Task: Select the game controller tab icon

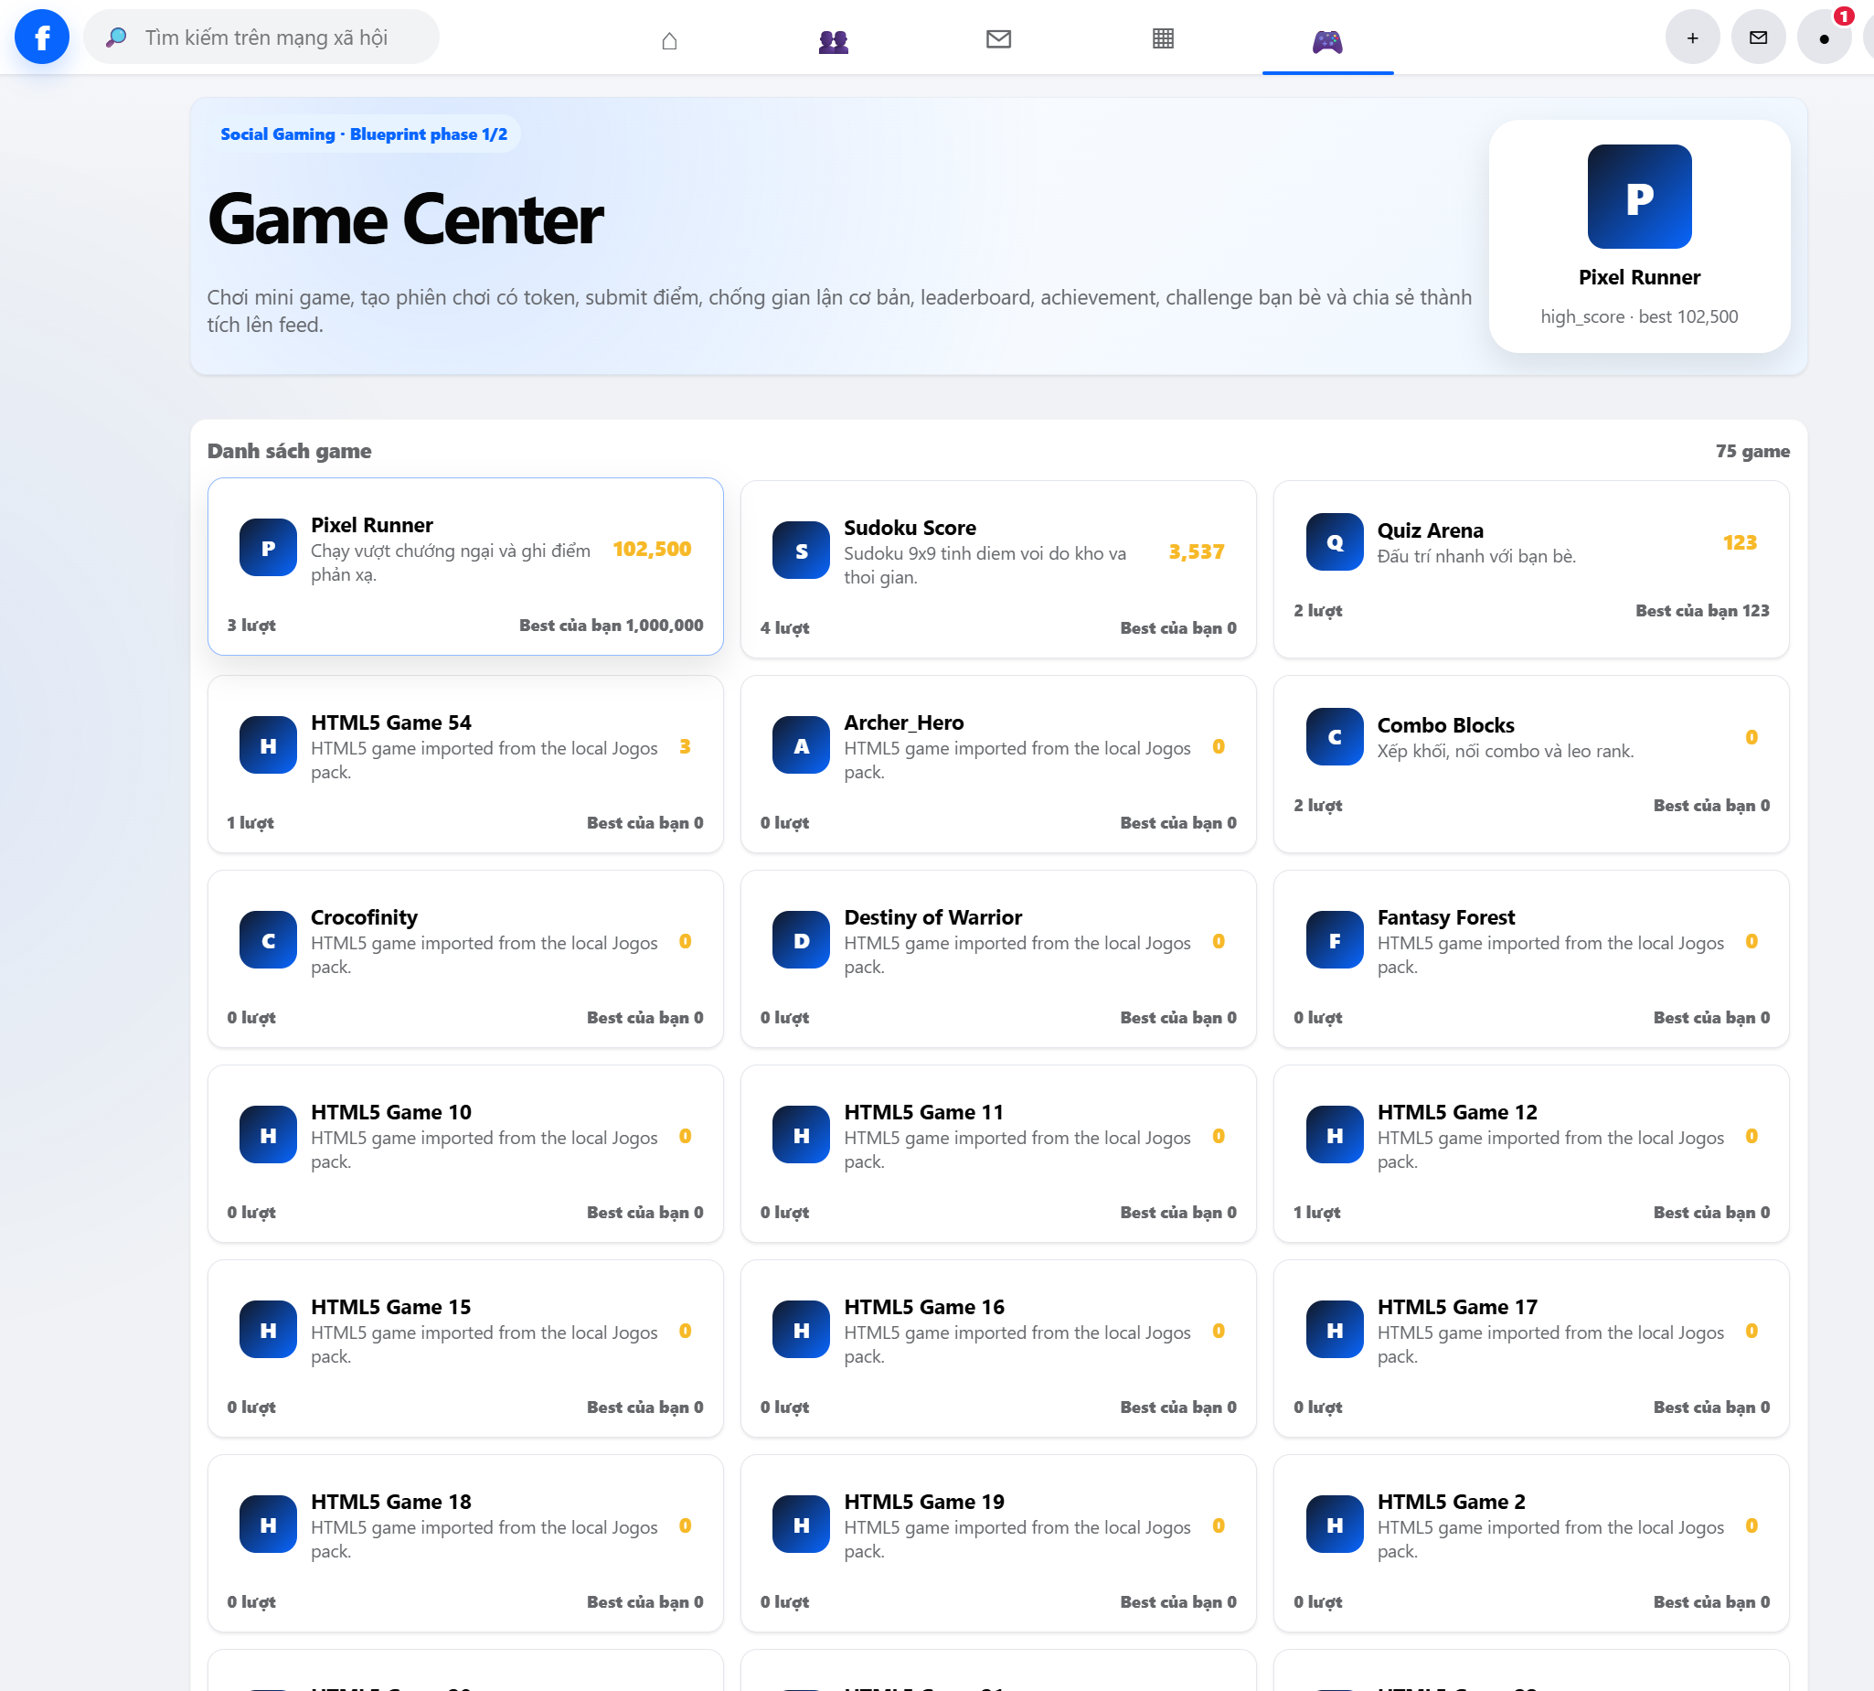Action: 1327,40
